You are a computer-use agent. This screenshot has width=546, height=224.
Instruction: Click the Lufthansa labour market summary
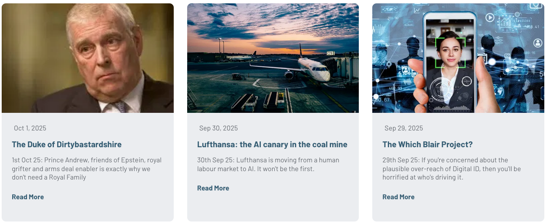pyautogui.click(x=268, y=164)
